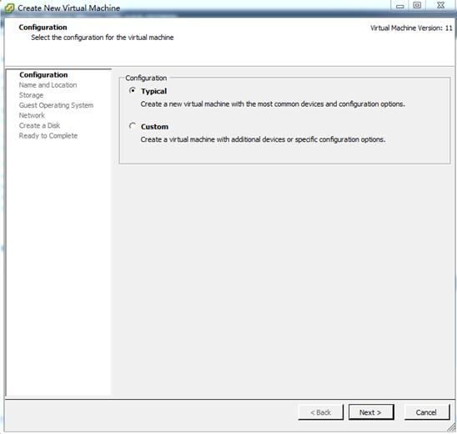Go to the Guest Operating System step
Viewport: 457px width, 434px height.
coord(56,105)
